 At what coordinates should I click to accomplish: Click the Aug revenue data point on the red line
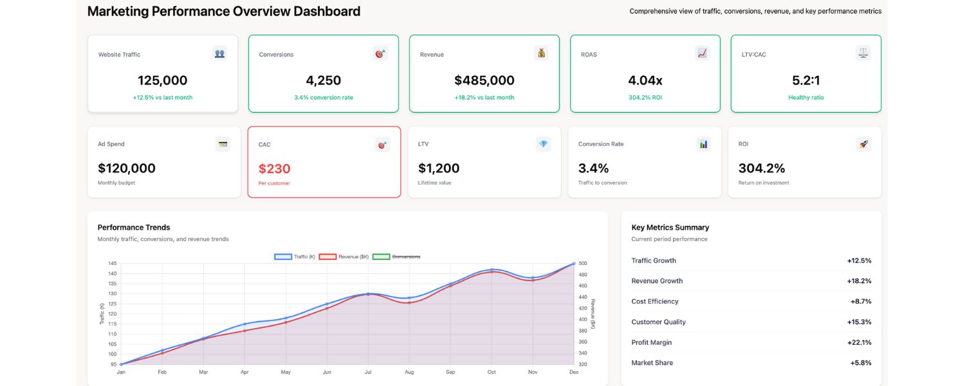(x=409, y=302)
